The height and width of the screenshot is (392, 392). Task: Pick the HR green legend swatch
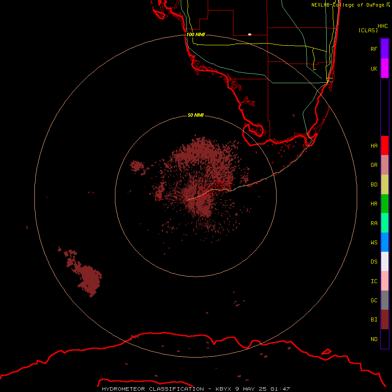pos(385,204)
